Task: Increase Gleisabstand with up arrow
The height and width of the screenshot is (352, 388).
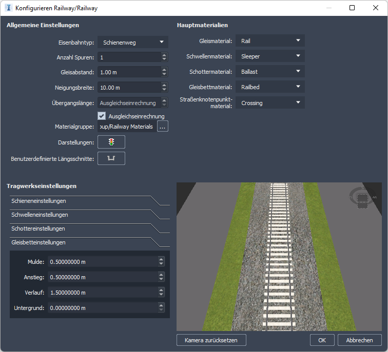Action: click(x=164, y=70)
